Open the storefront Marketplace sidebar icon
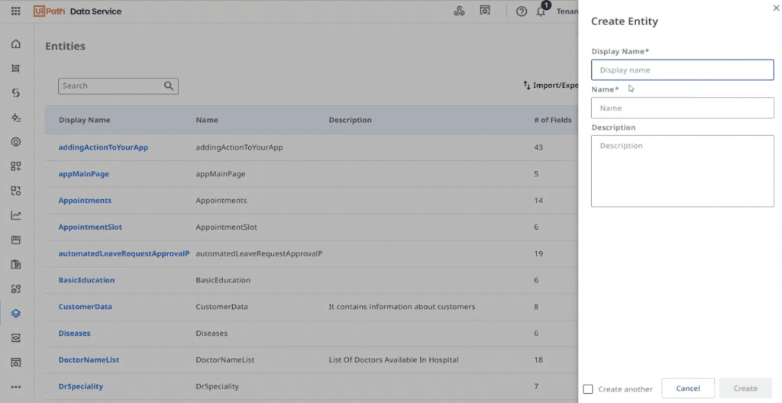The image size is (782, 403). pyautogui.click(x=16, y=240)
